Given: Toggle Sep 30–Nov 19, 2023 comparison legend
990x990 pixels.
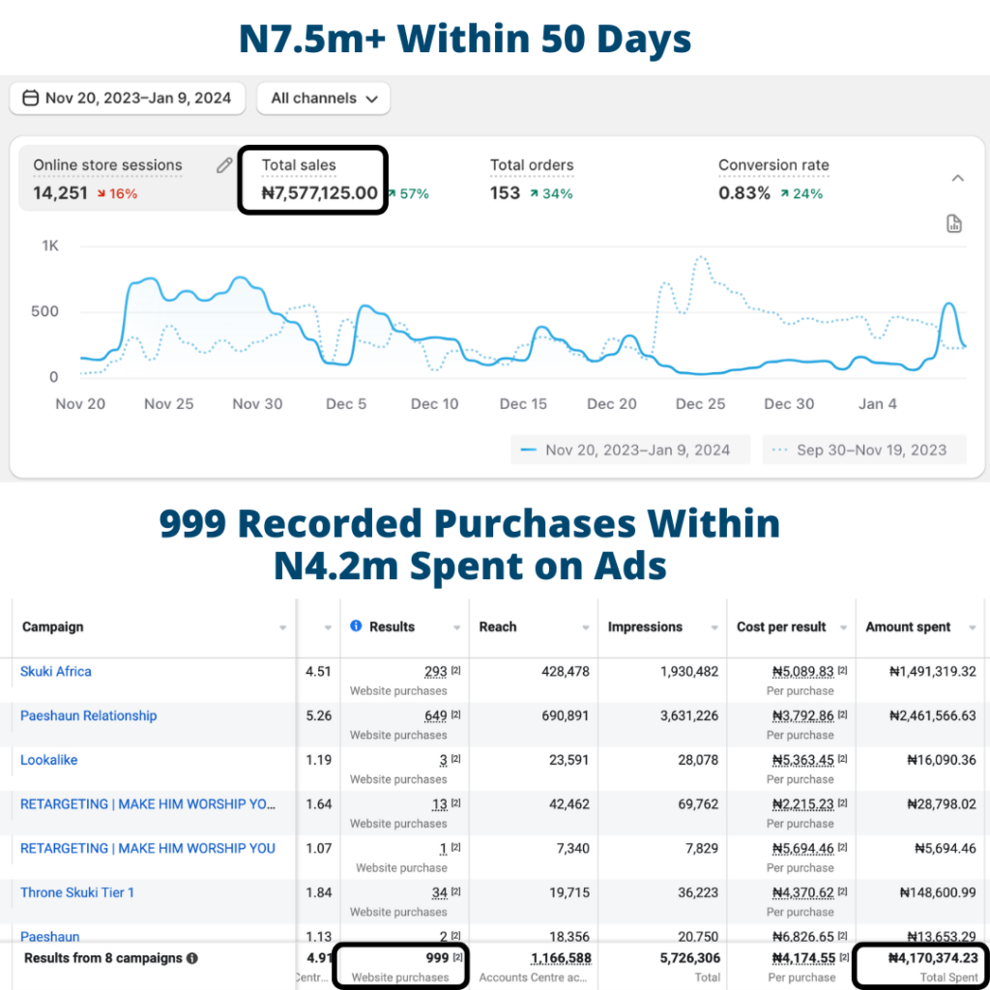Looking at the screenshot, I should tap(860, 450).
